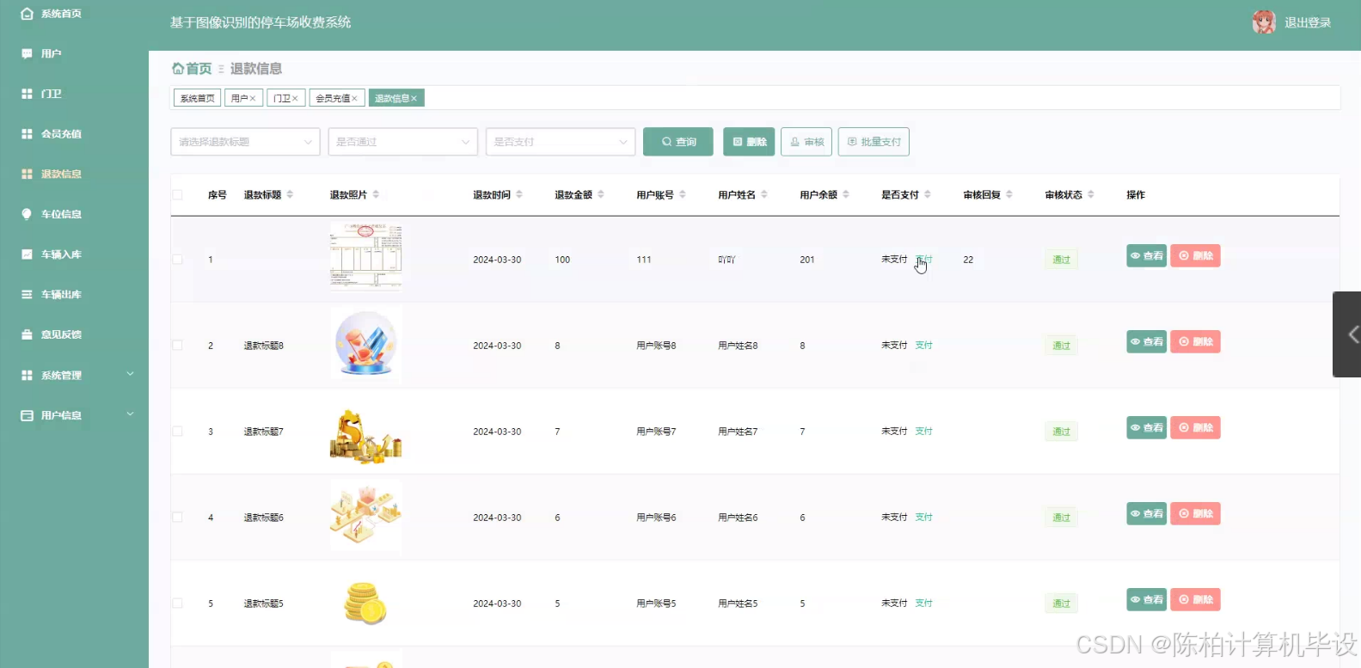Viewport: 1361px width, 668px height.
Task: Expand the 系统管理 sidebar menu
Action: [x=131, y=374]
